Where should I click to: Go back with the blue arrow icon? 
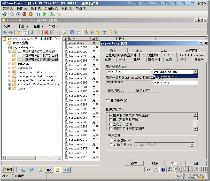5,32
